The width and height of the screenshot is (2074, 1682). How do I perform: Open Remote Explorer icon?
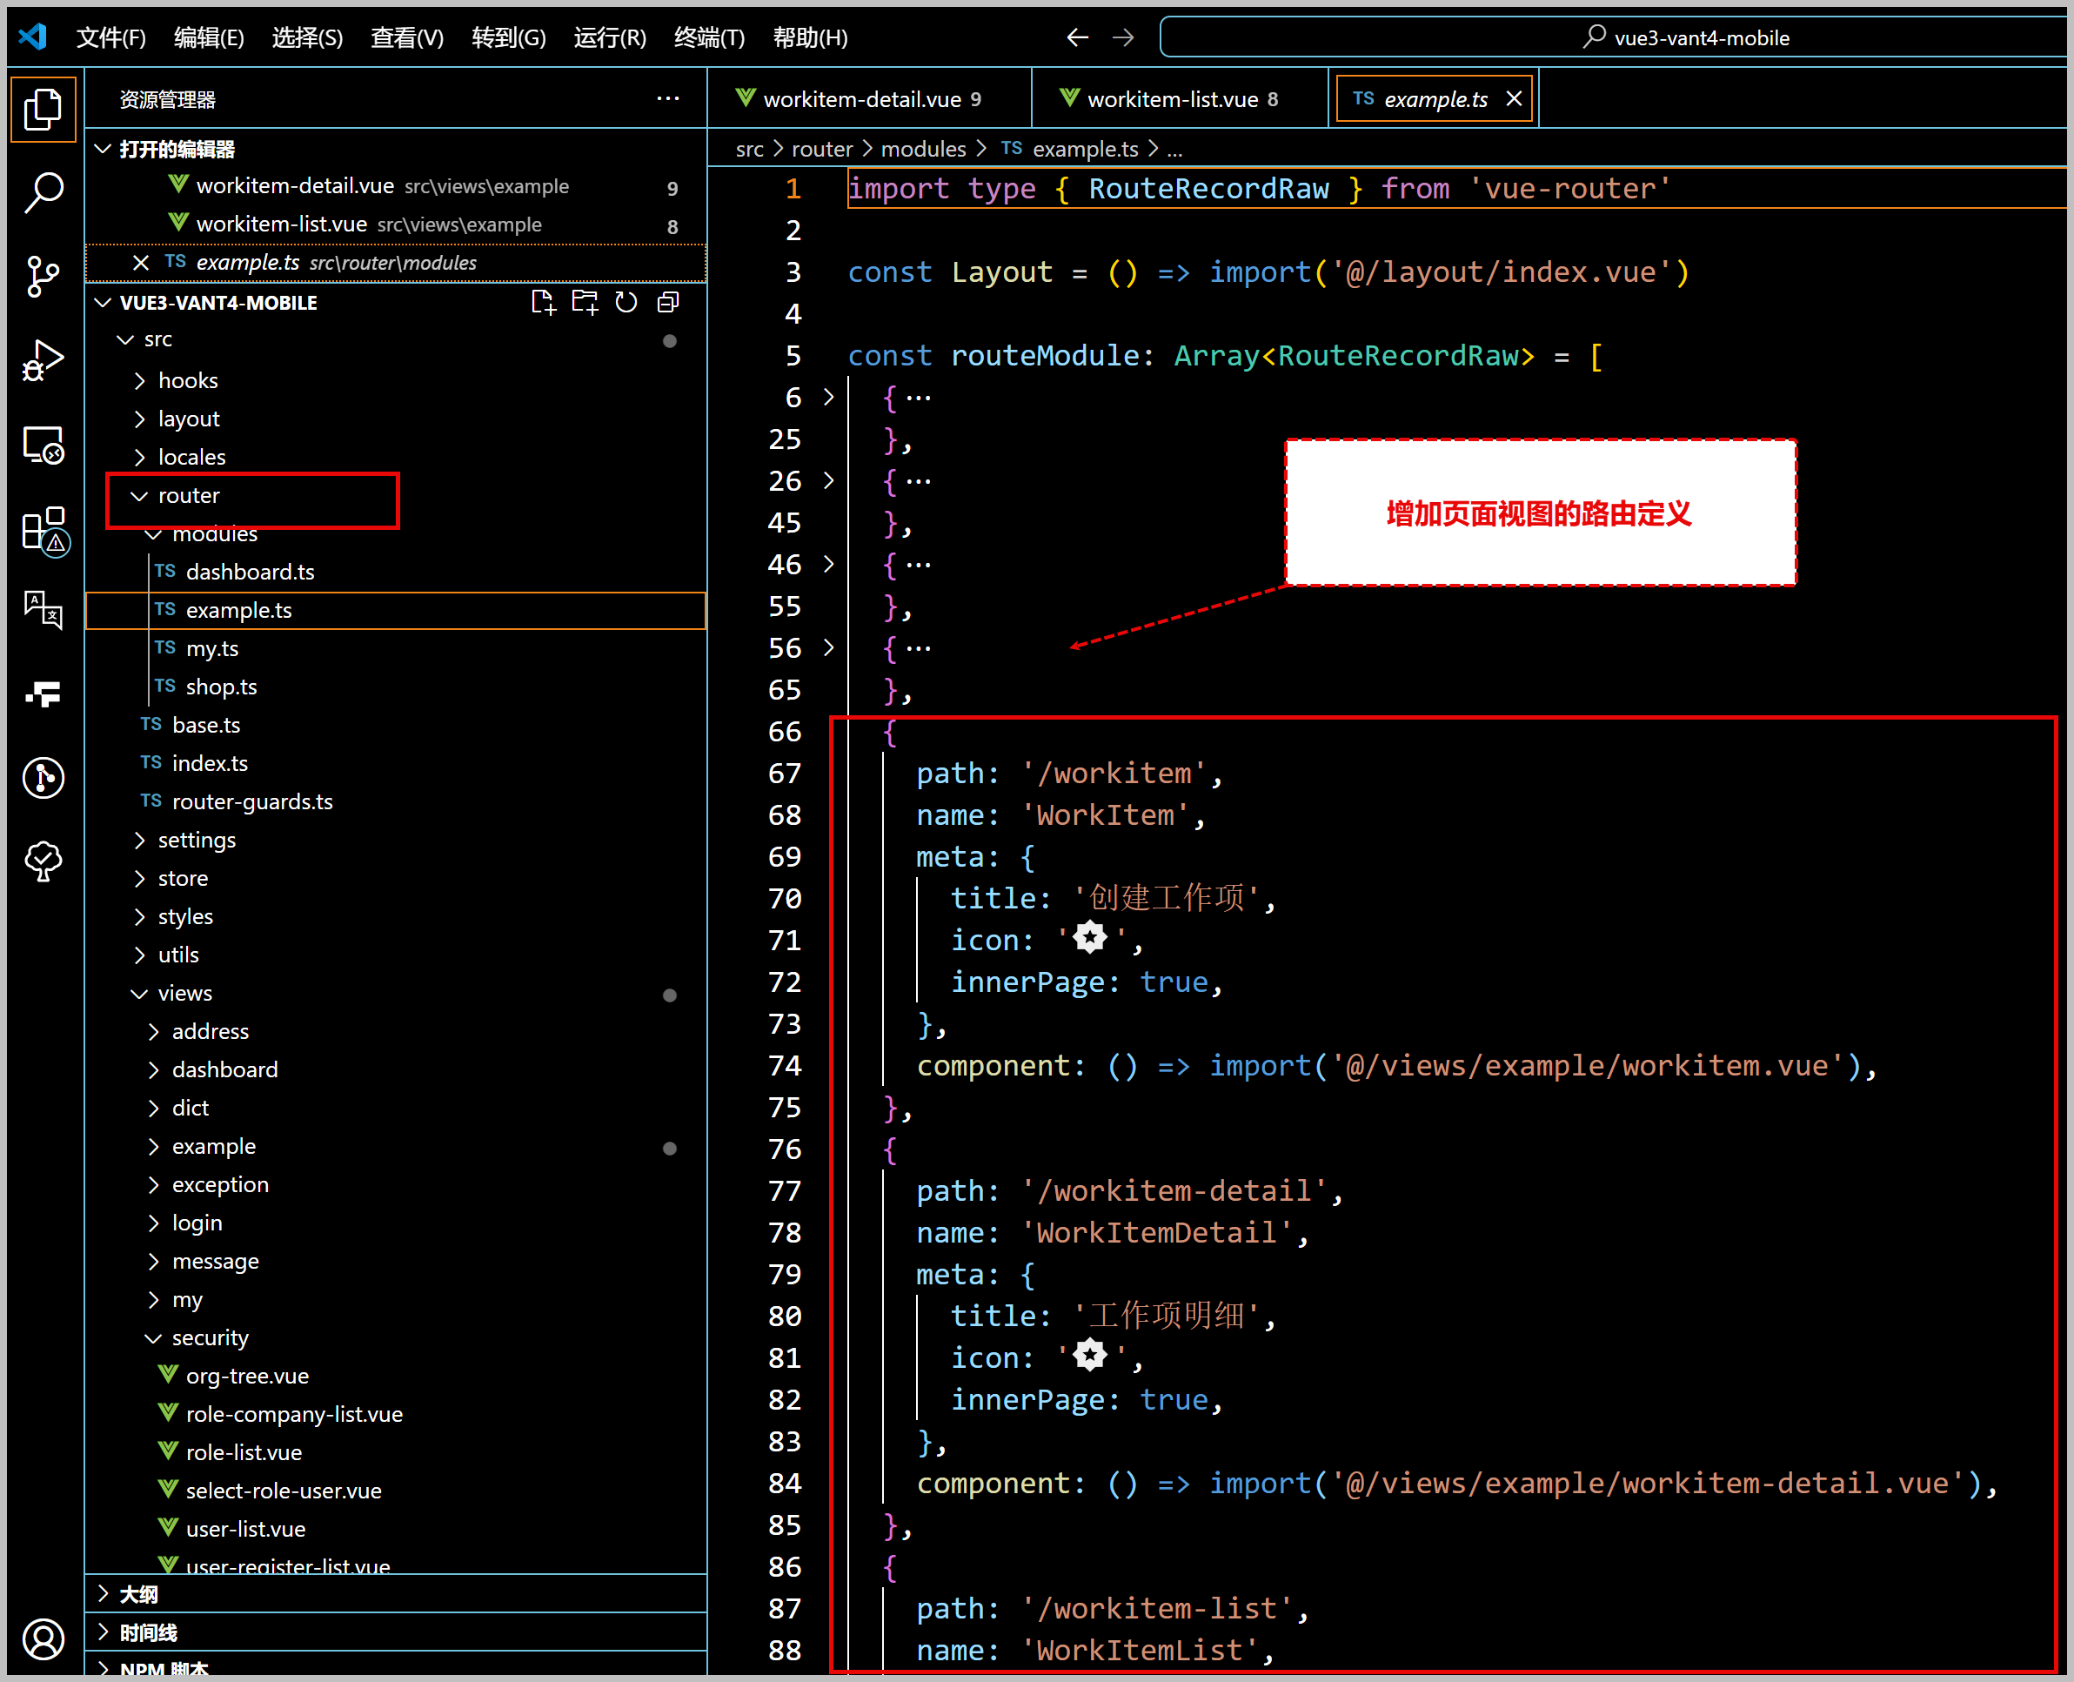coord(43,446)
